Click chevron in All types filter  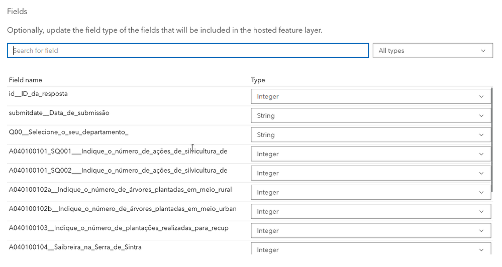coord(483,51)
